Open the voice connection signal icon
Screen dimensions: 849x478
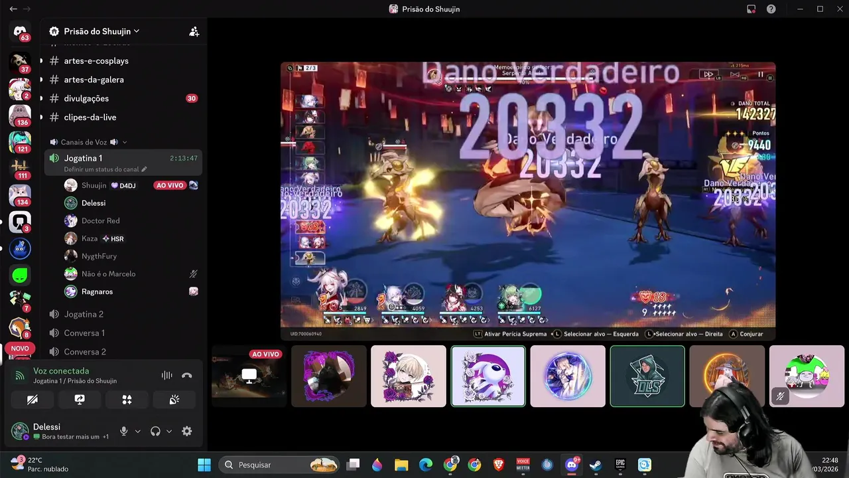coord(20,376)
